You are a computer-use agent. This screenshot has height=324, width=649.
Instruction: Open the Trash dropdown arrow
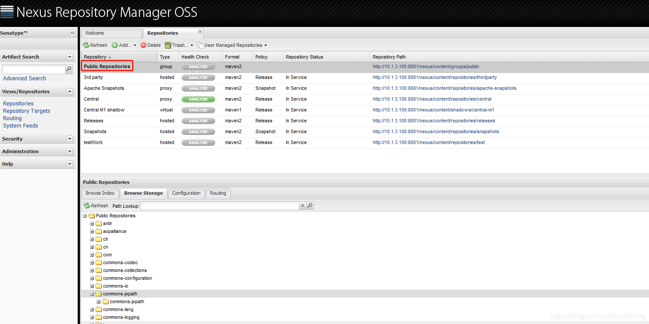coord(192,46)
